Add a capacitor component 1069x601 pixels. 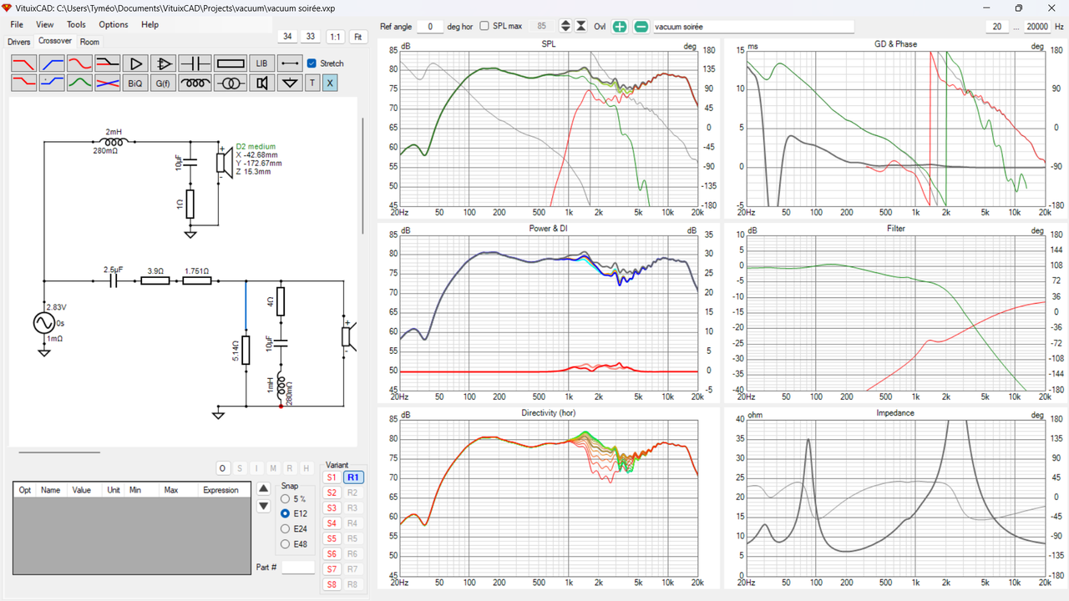pos(195,63)
